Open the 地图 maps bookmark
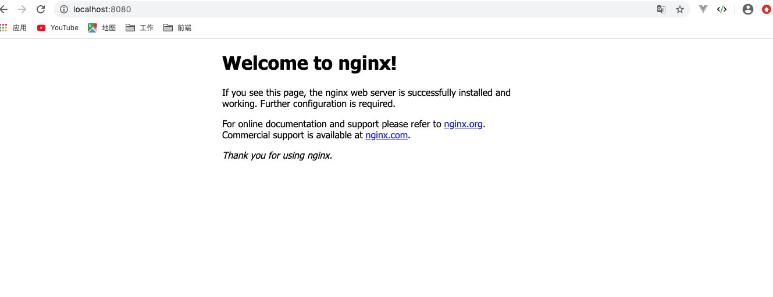The width and height of the screenshot is (773, 297). (x=102, y=28)
